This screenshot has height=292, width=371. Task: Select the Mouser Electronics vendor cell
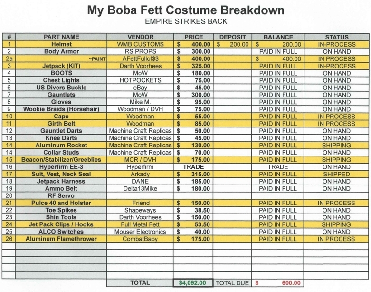[141, 232]
